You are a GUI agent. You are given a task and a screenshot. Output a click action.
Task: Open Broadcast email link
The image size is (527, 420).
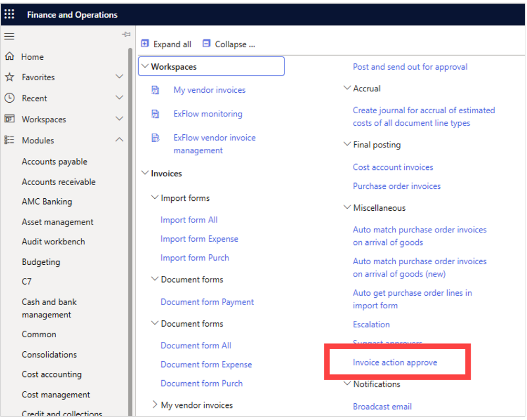(x=382, y=406)
